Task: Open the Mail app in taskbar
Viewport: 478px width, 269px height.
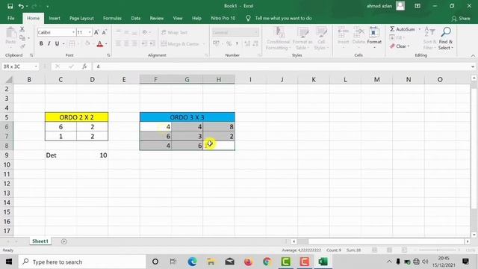Action: click(229, 262)
